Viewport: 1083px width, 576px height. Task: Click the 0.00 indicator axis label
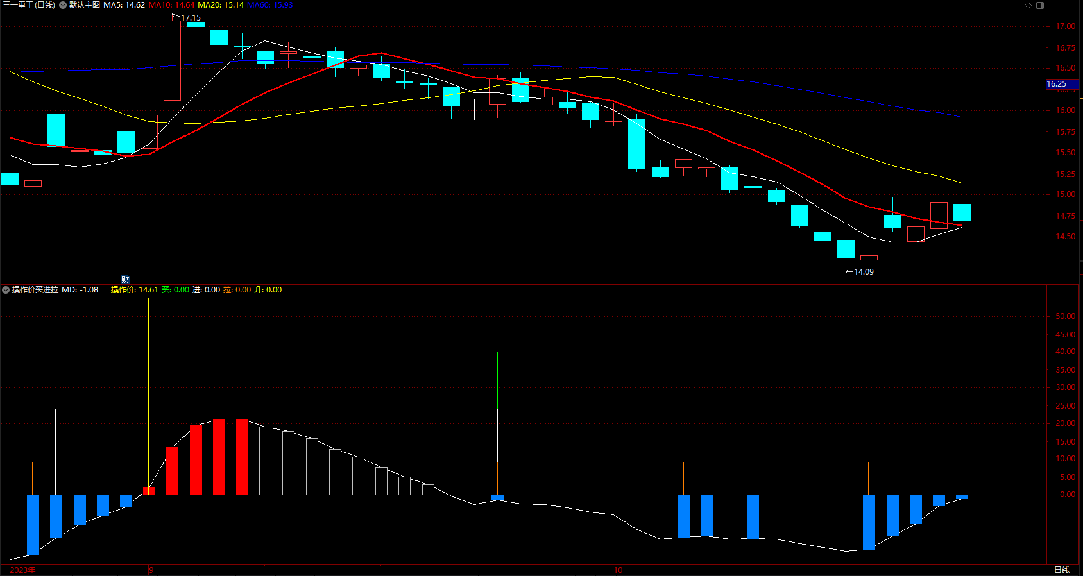[1068, 495]
